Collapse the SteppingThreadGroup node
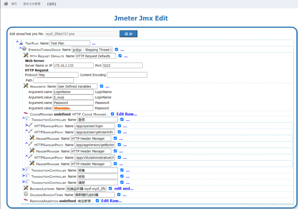The image size is (298, 209). [x=20, y=48]
